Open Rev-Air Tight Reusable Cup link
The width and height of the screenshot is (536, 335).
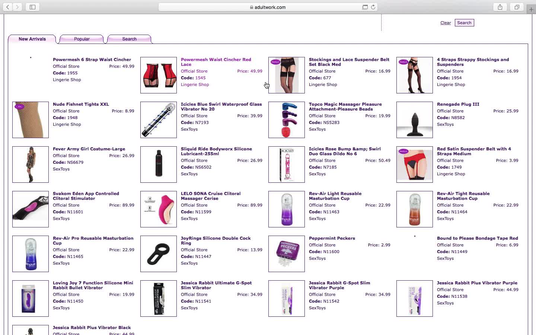[x=463, y=196]
